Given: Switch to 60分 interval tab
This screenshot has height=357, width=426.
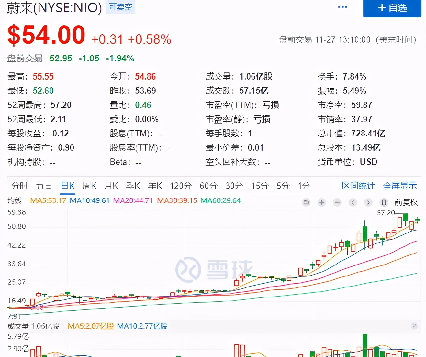Looking at the screenshot, I should point(208,186).
